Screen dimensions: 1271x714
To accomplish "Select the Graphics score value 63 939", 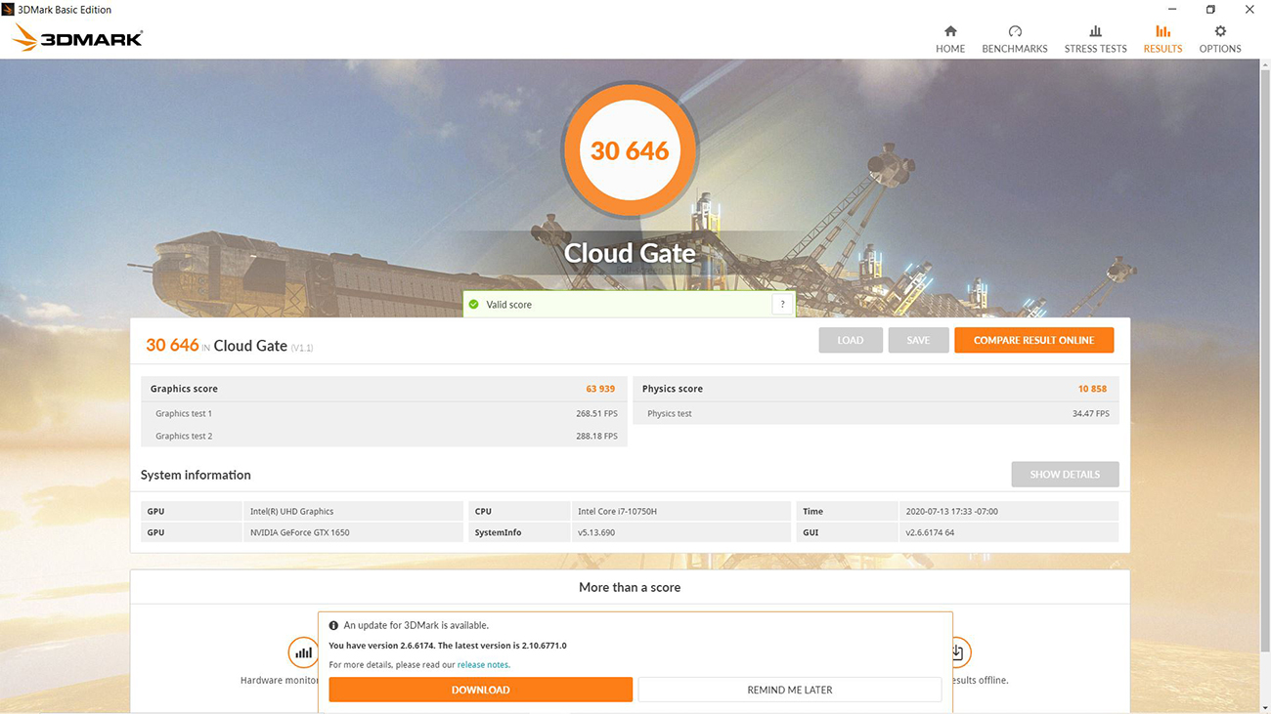I will tap(600, 389).
